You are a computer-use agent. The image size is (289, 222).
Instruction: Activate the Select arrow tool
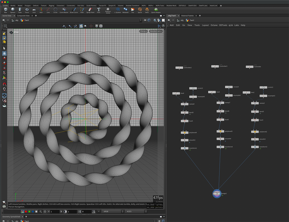pyautogui.click(x=4, y=48)
